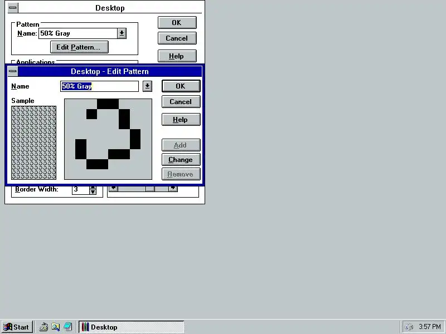
Task: Decrease Border Width with the down arrow
Action: (93, 192)
